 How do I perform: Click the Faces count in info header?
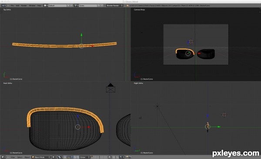tap(154, 6)
